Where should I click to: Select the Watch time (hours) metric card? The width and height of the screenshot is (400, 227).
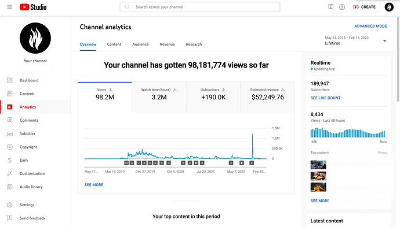[159, 97]
